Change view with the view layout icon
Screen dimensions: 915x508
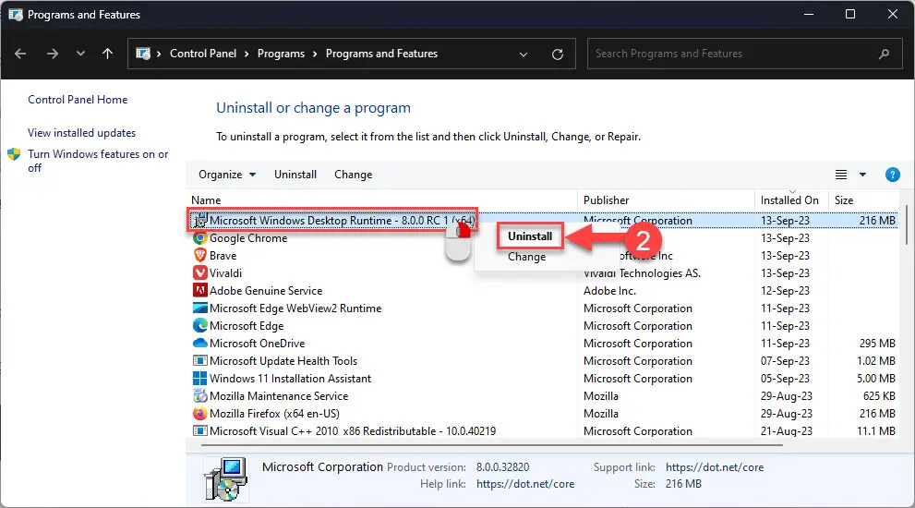tap(841, 175)
